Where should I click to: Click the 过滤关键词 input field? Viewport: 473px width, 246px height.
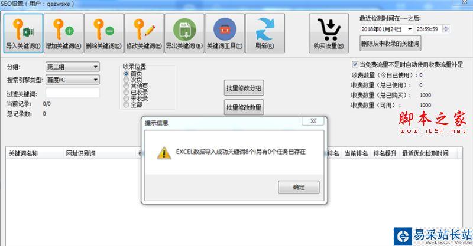click(72, 93)
